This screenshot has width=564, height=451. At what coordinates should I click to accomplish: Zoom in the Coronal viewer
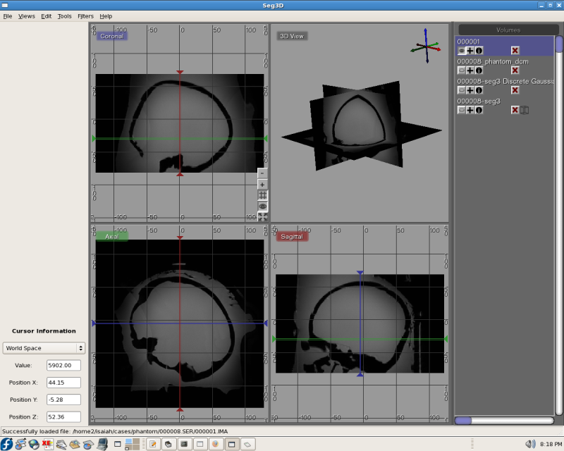pos(262,184)
